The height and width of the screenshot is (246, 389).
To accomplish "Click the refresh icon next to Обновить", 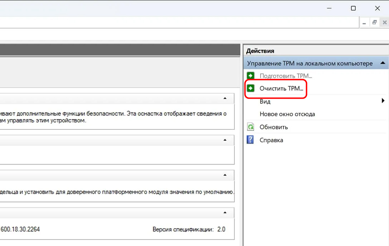I will click(251, 127).
